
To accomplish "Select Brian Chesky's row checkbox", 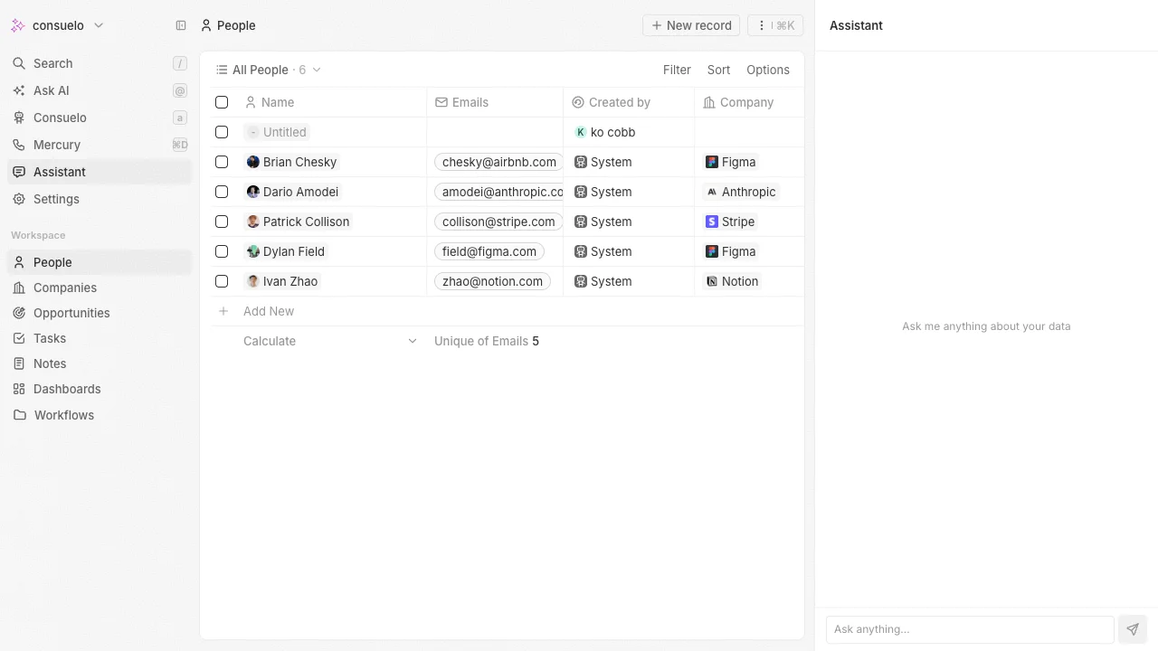I will (x=222, y=162).
